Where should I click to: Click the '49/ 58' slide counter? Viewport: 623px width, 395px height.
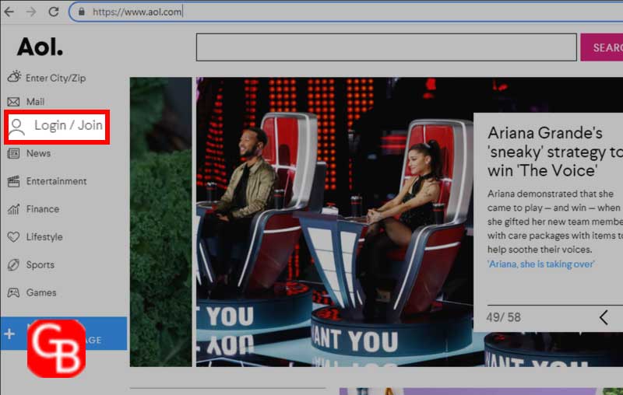click(x=503, y=317)
